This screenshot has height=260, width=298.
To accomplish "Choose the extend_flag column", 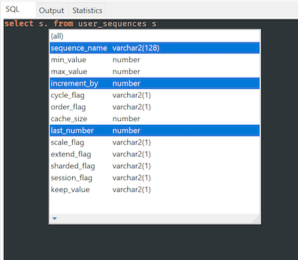I will 154,154.
